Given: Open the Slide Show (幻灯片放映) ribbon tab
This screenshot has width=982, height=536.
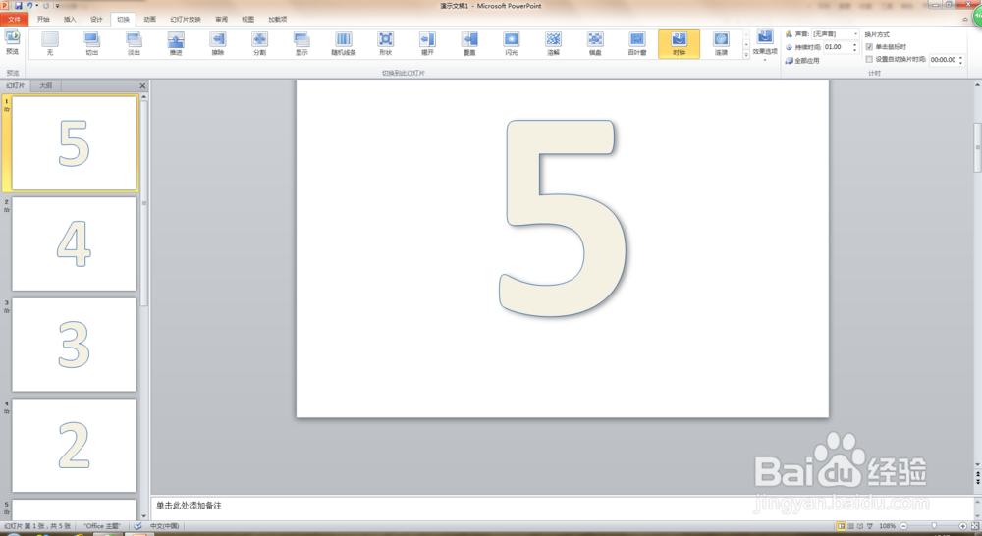Looking at the screenshot, I should [186, 19].
